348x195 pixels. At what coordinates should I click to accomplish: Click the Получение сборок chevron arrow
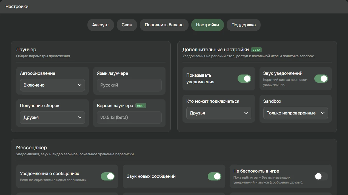pyautogui.click(x=80, y=117)
